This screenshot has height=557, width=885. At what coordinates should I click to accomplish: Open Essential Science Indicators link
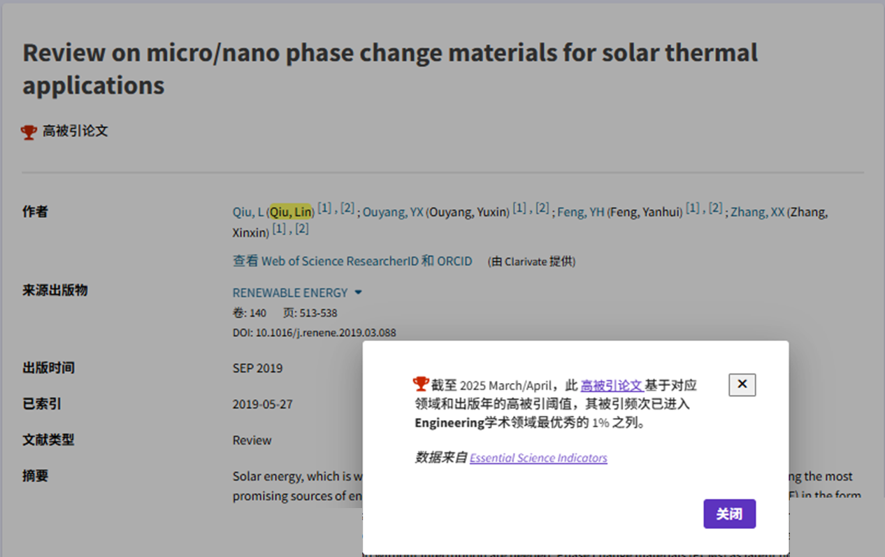click(538, 458)
